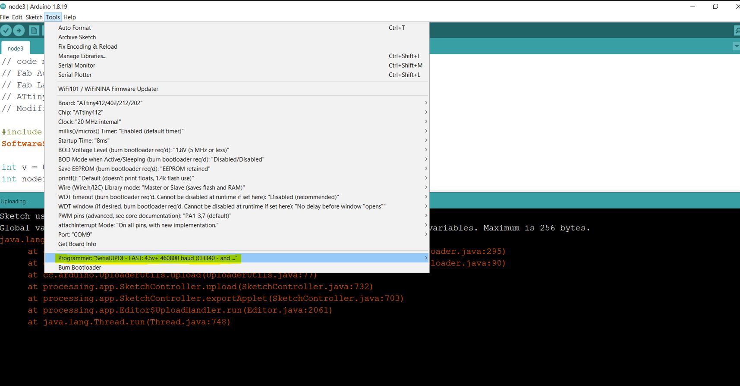
Task: Select Get Board Info entry
Action: click(237, 244)
